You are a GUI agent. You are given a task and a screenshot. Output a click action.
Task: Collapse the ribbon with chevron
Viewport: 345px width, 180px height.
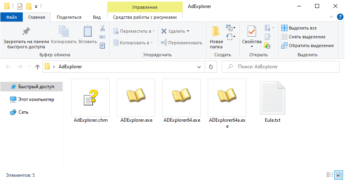[331, 17]
